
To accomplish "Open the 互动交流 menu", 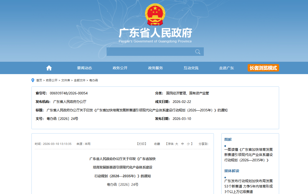I will pyautogui.click(x=191, y=68).
